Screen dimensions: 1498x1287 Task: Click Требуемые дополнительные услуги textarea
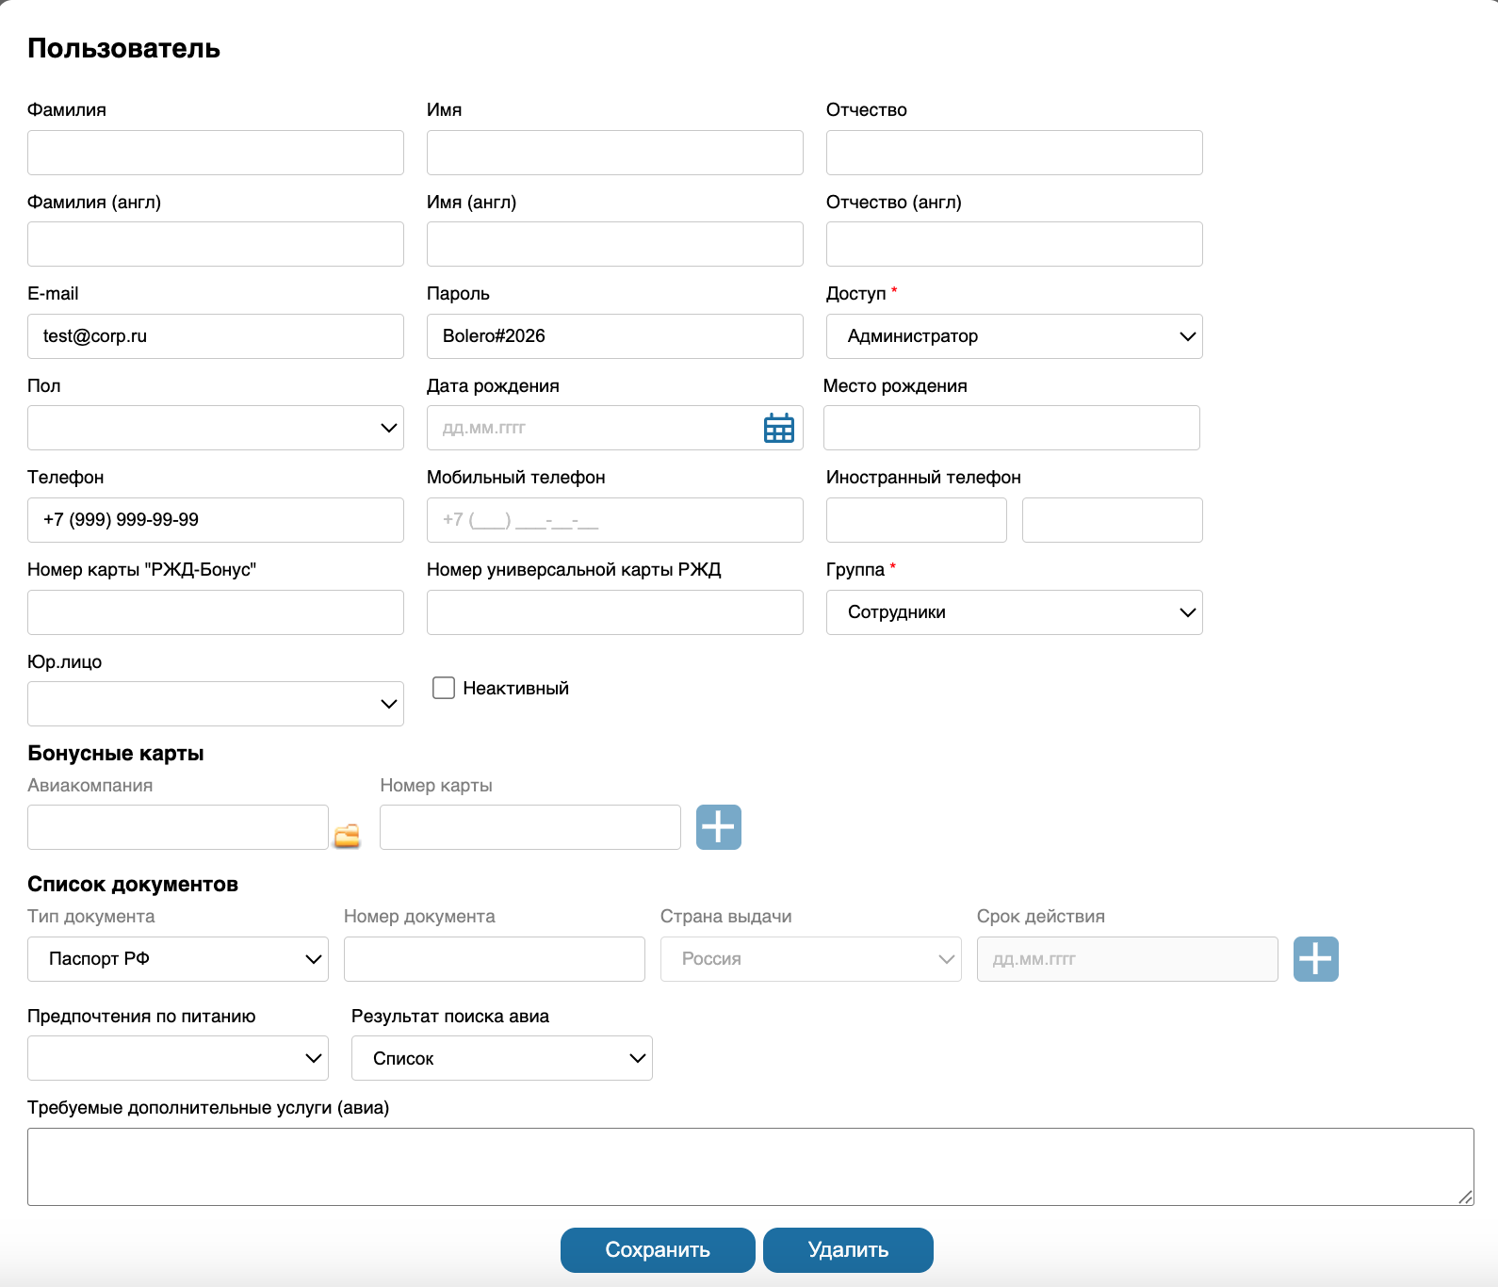(x=751, y=1166)
